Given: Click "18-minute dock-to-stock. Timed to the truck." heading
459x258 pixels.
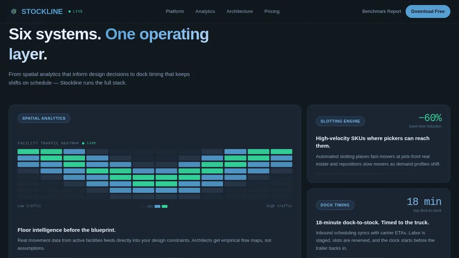Looking at the screenshot, I should [x=373, y=222].
